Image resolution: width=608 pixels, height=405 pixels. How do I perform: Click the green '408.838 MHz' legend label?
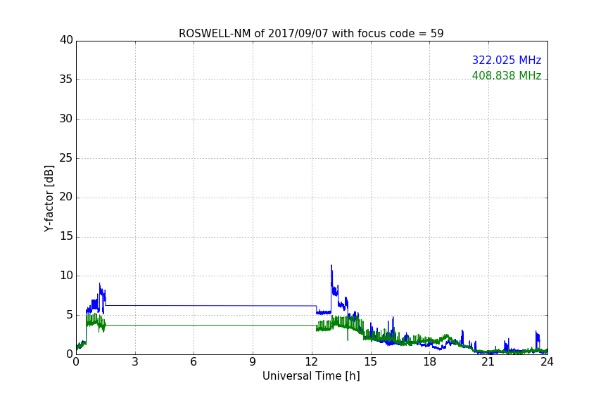tap(507, 75)
